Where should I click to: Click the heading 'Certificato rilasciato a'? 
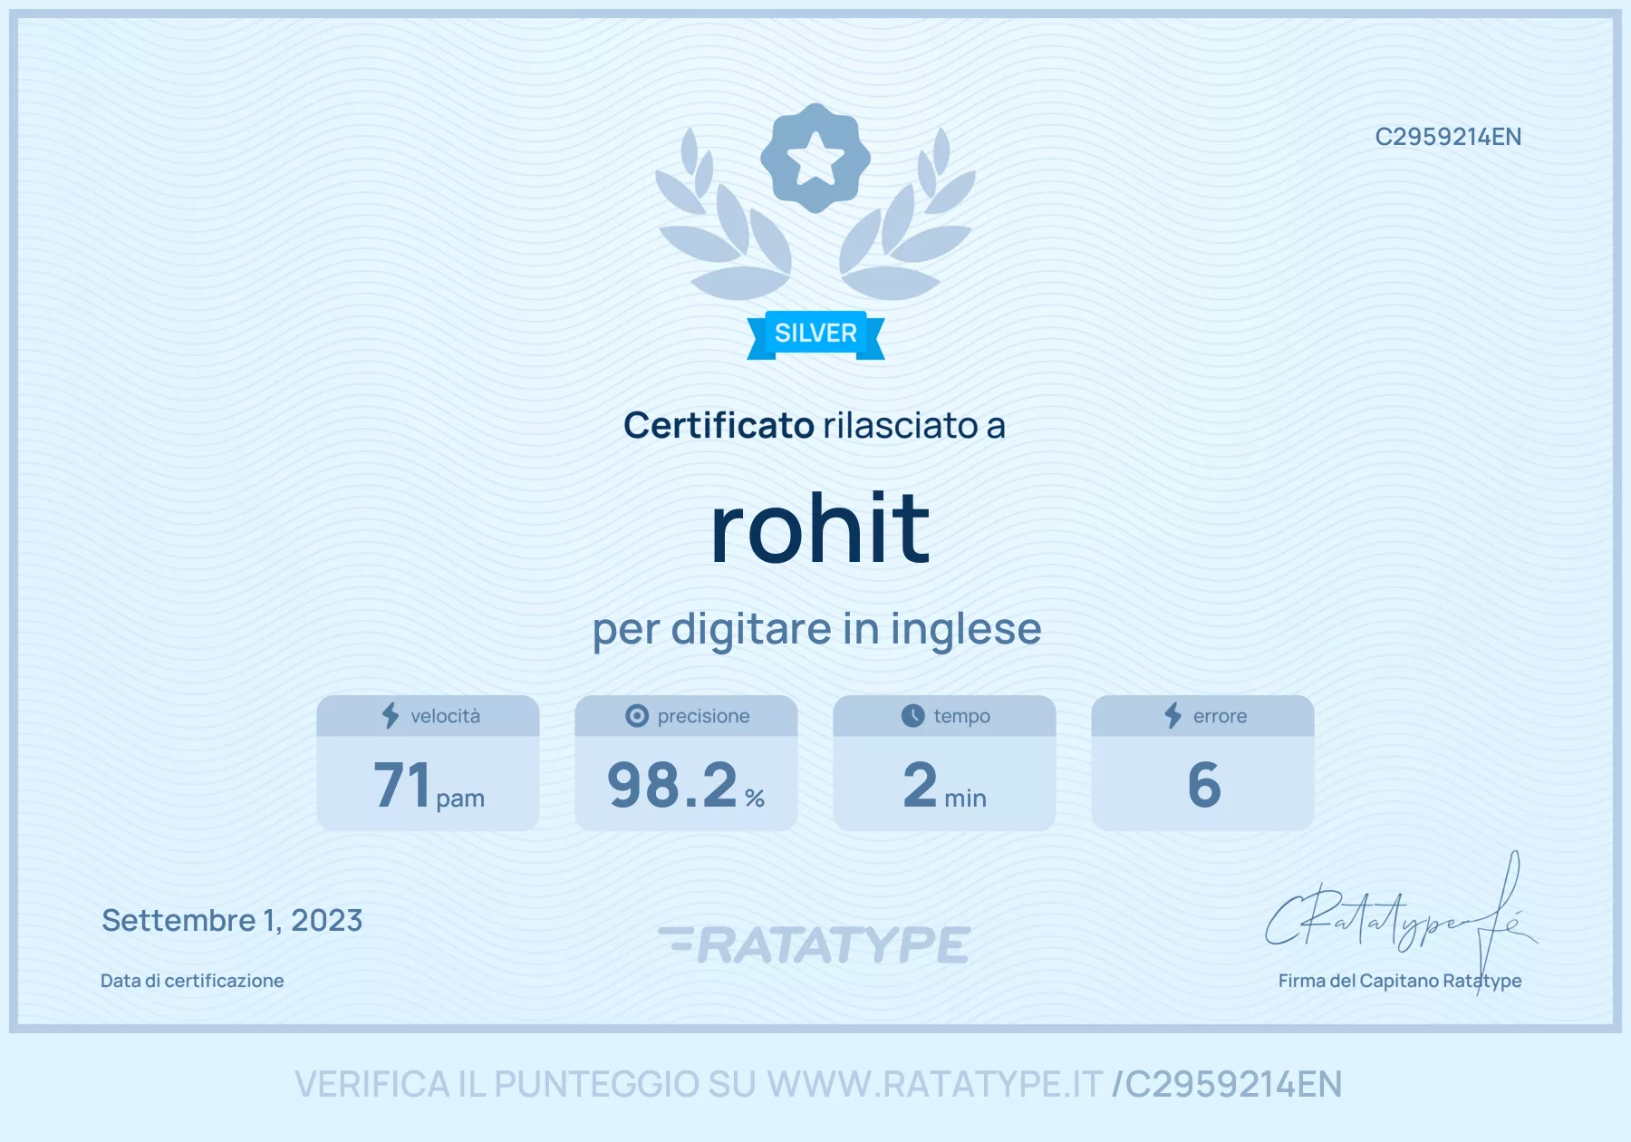coord(815,425)
